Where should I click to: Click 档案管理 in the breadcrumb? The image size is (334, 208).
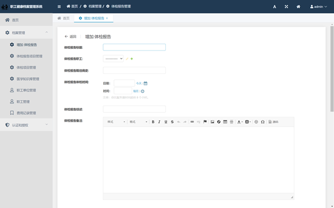pos(92,6)
